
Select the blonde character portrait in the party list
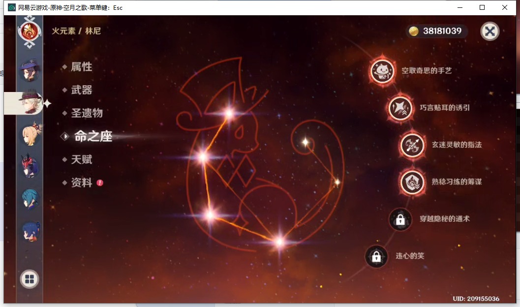(31, 134)
